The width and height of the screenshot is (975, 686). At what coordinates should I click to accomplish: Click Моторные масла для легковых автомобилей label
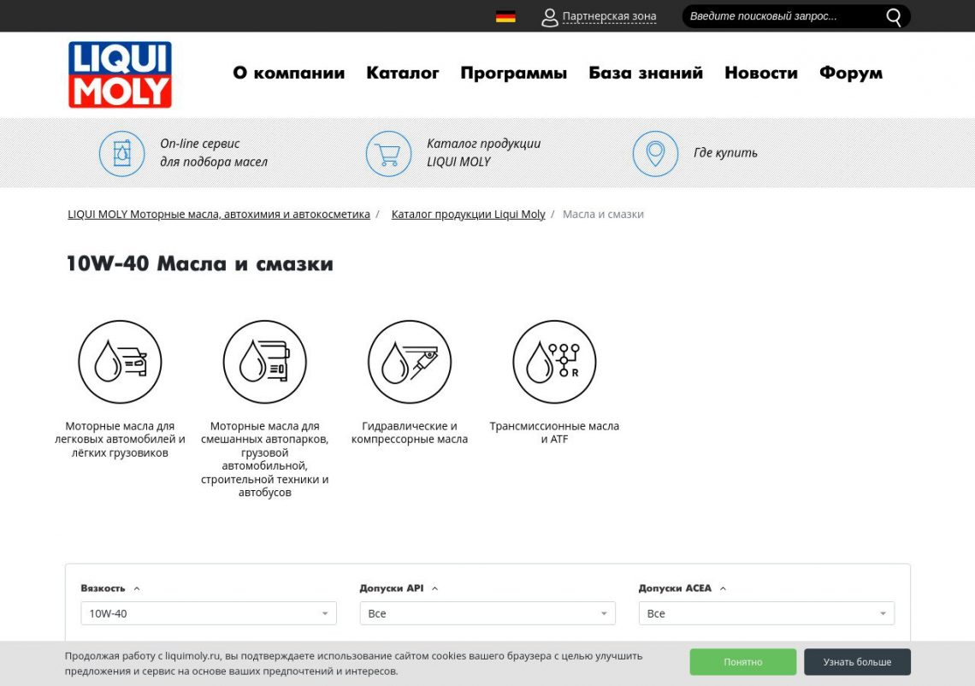(x=120, y=439)
